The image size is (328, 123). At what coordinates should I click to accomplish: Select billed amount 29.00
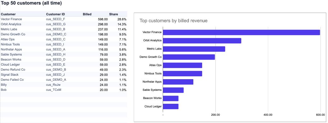(104, 75)
